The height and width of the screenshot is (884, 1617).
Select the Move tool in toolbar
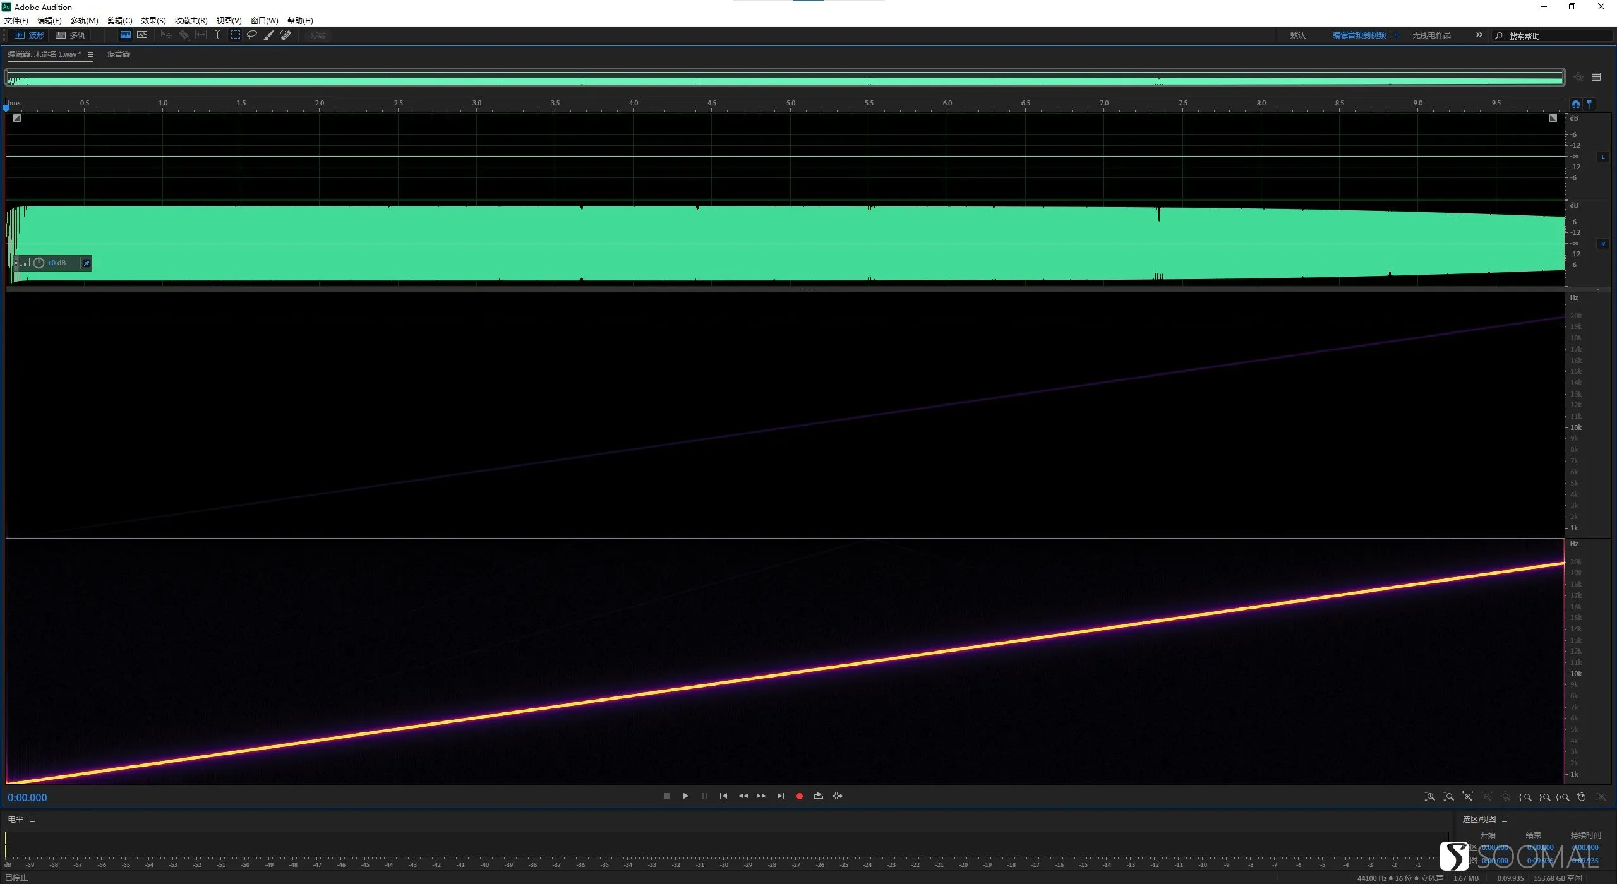166,35
